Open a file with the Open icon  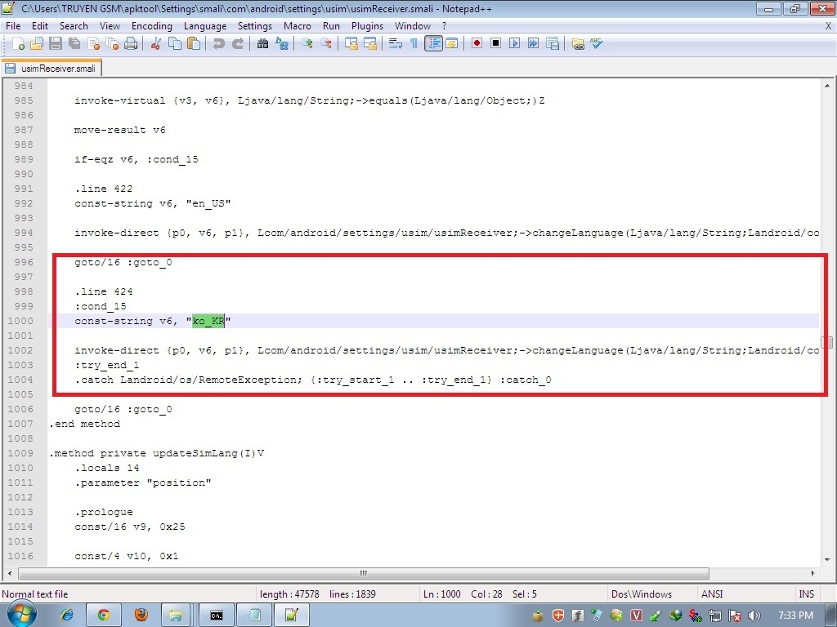36,44
